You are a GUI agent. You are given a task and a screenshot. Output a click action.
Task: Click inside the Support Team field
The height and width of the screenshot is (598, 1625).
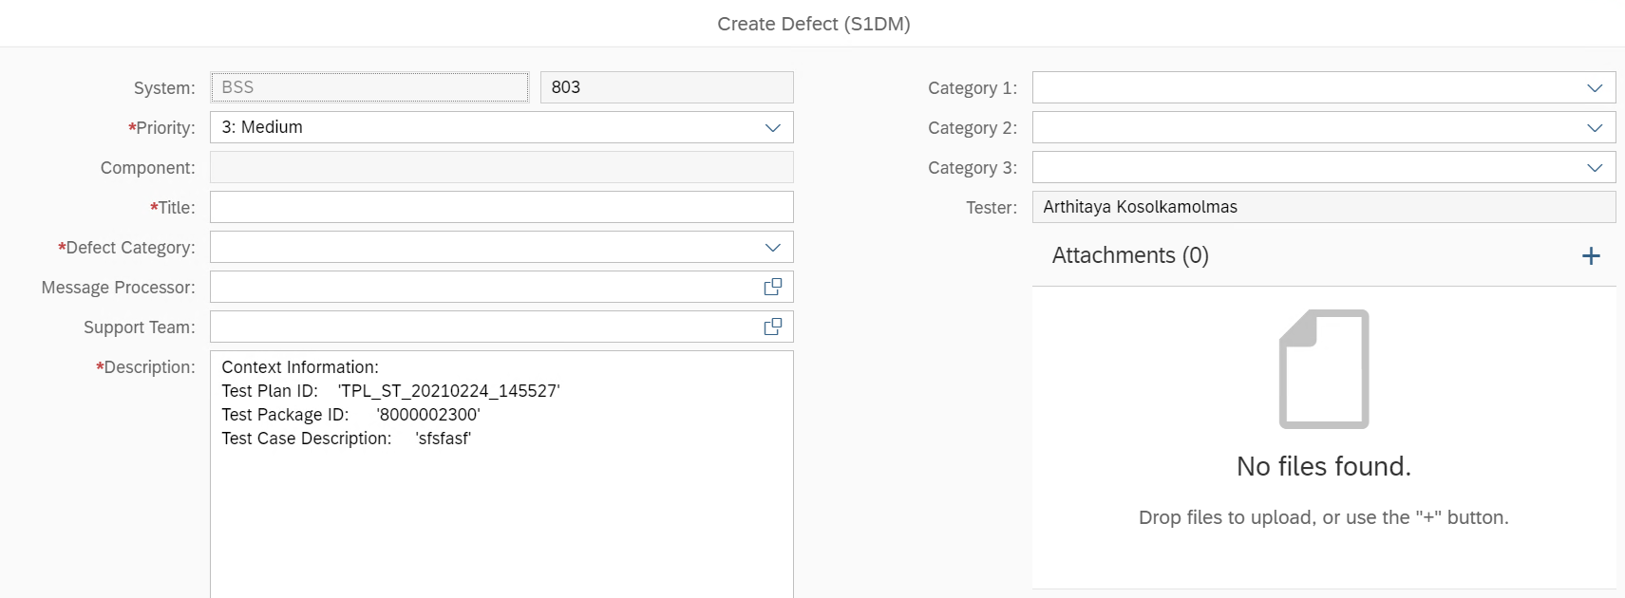484,327
